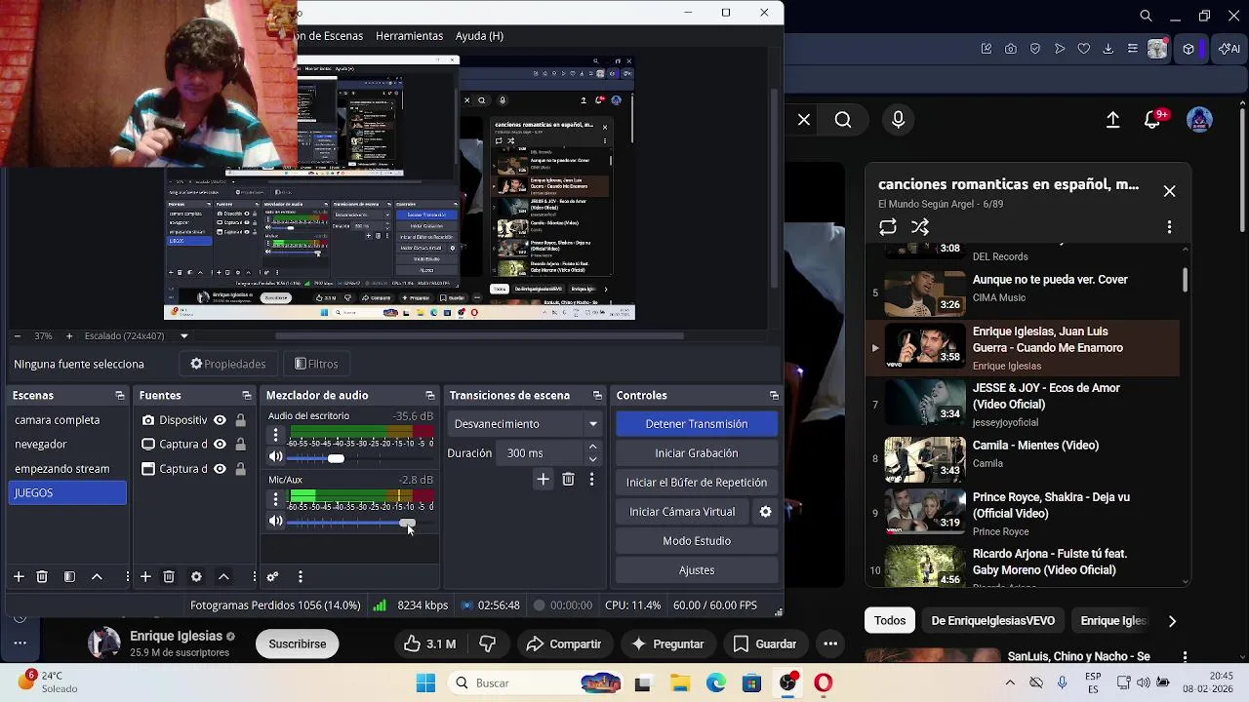Open YouTube notifications bell
Screen dimensions: 1249x702
[x=1154, y=120]
